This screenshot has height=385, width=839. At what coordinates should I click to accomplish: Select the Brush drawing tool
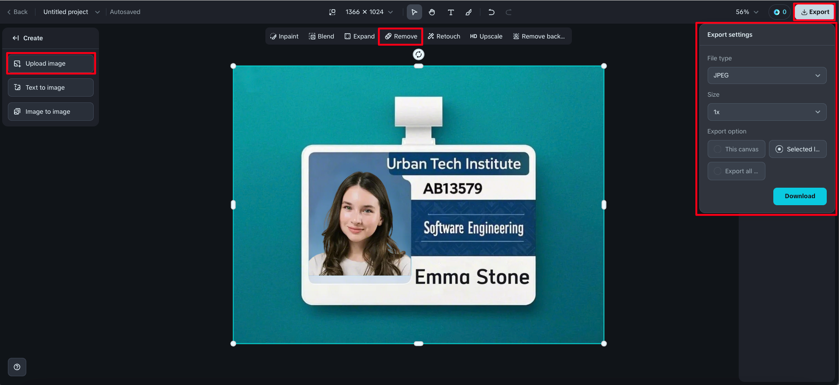[x=469, y=12]
